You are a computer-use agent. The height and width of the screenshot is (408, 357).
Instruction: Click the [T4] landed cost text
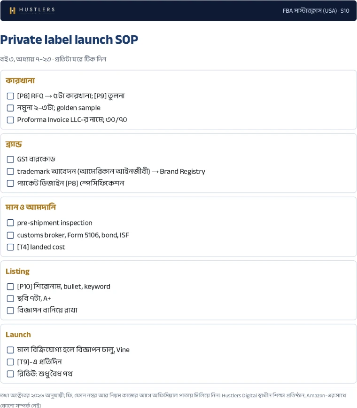pyautogui.click(x=41, y=247)
